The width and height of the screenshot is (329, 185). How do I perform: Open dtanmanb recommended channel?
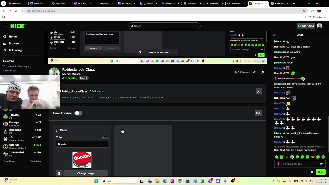click(22, 131)
